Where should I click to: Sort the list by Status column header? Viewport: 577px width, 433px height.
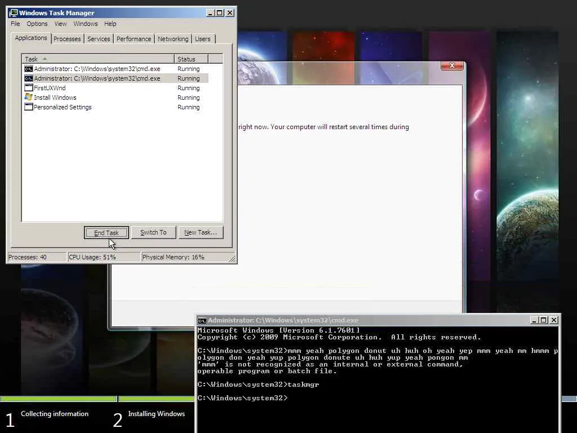tap(191, 59)
